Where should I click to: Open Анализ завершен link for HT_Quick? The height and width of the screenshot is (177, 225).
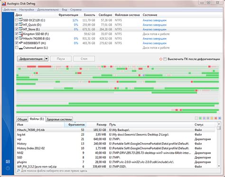[x=154, y=25]
